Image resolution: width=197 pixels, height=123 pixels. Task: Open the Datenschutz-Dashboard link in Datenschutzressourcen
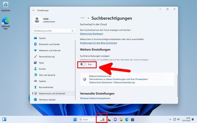pyautogui.click(x=101, y=82)
